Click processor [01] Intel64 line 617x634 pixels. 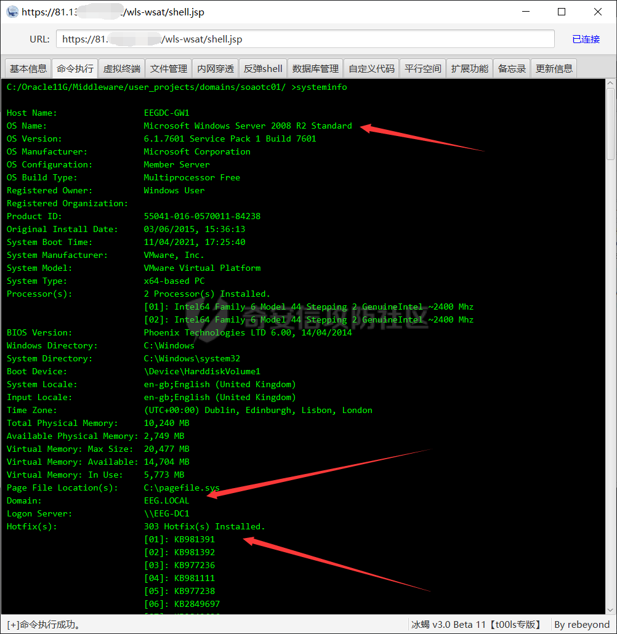[x=308, y=307]
